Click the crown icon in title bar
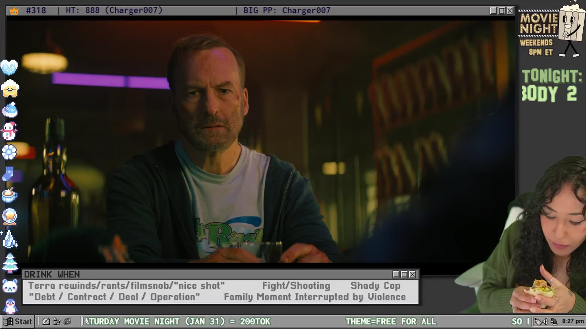This screenshot has width=586, height=329. [14, 11]
